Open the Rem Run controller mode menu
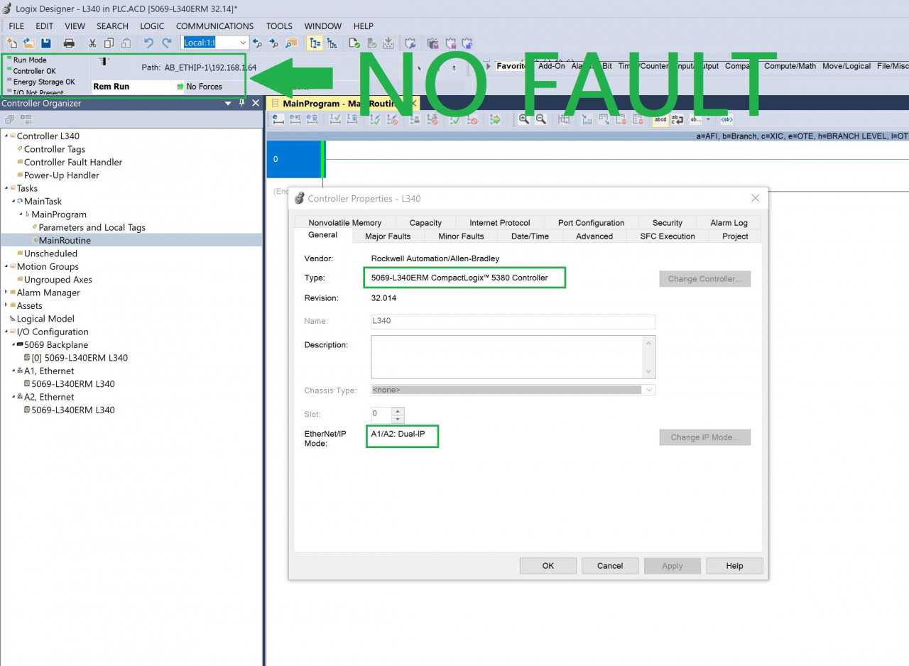Image resolution: width=909 pixels, height=666 pixels. 138,87
